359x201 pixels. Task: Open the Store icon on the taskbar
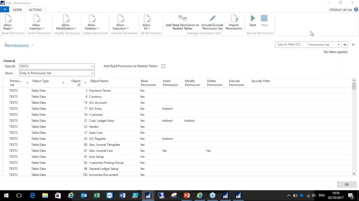coord(58,195)
